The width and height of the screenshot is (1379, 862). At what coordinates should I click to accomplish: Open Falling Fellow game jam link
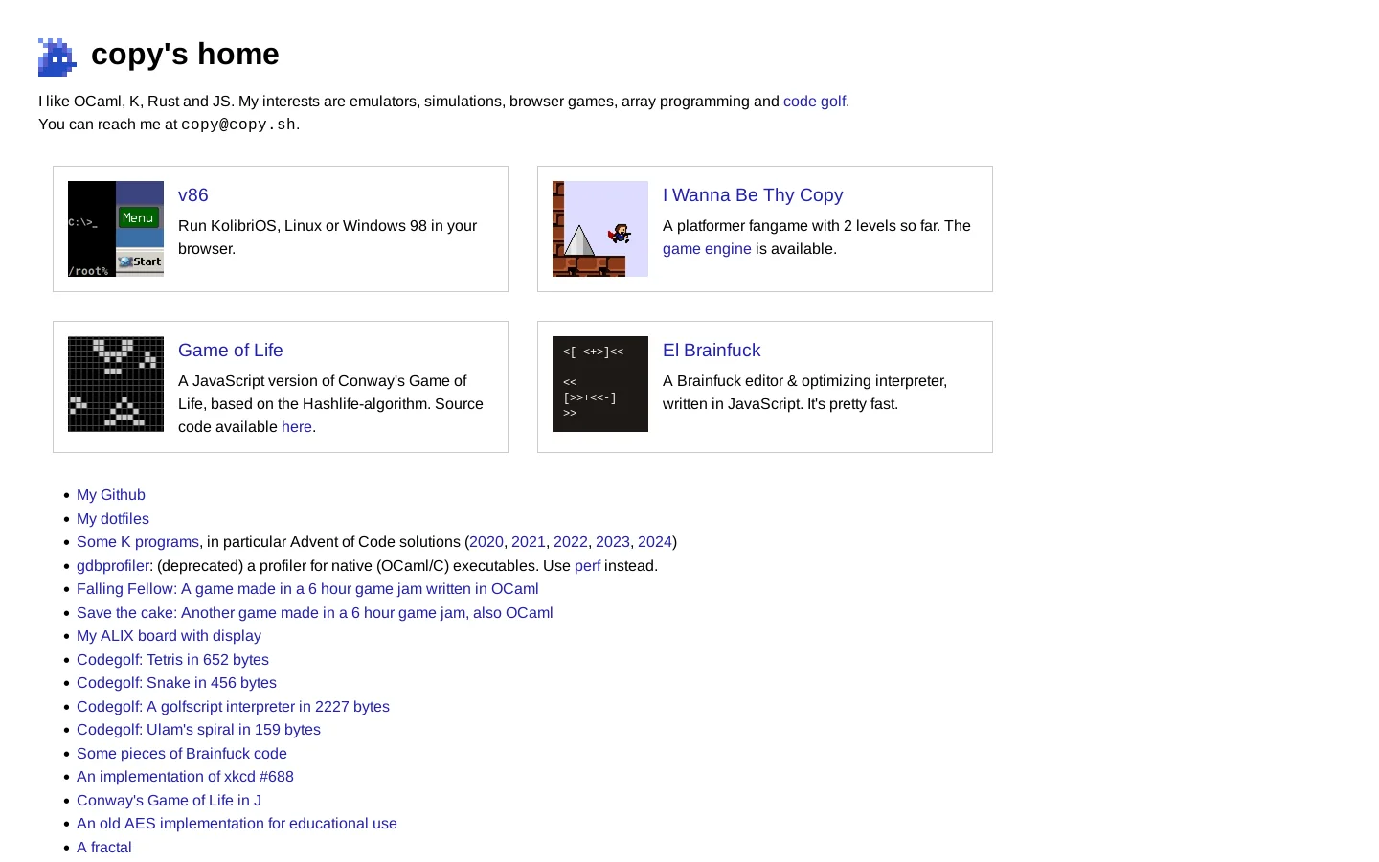click(307, 589)
